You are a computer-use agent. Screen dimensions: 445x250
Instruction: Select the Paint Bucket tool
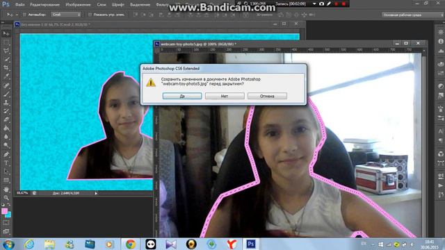pos(6,128)
